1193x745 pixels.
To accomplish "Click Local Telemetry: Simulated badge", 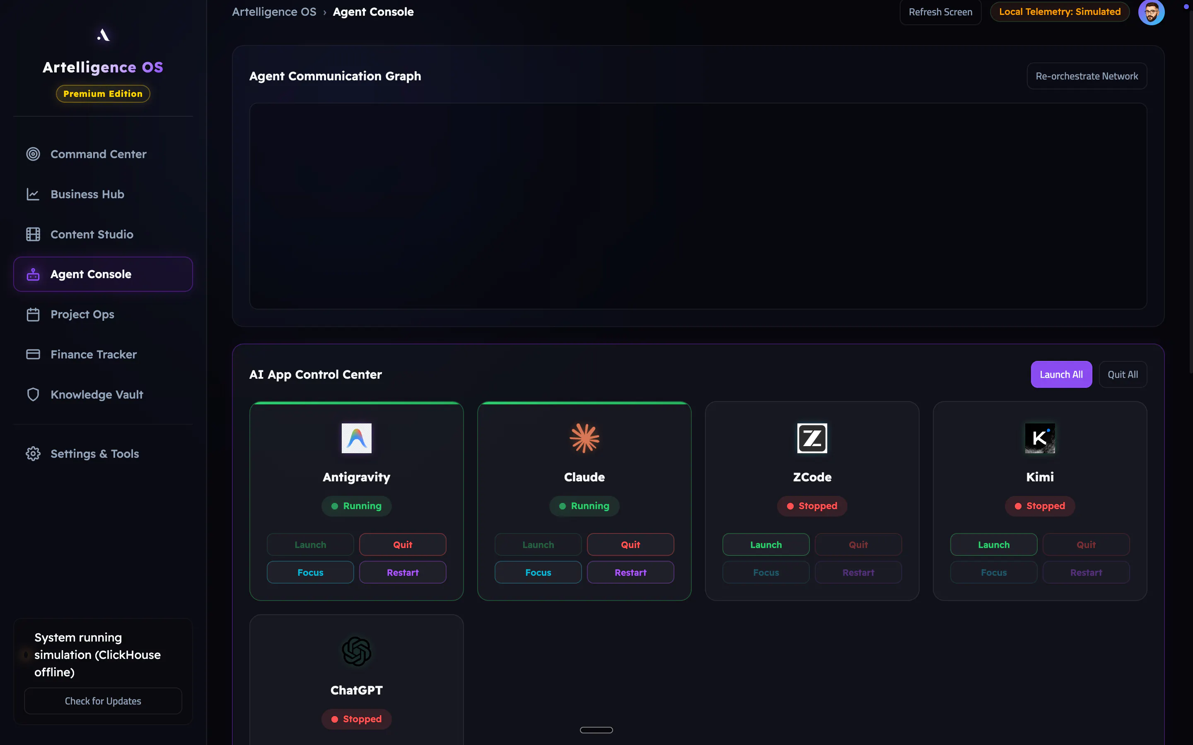I will (1059, 12).
